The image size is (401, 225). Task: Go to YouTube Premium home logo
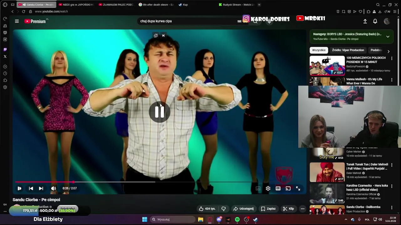[x=35, y=21]
